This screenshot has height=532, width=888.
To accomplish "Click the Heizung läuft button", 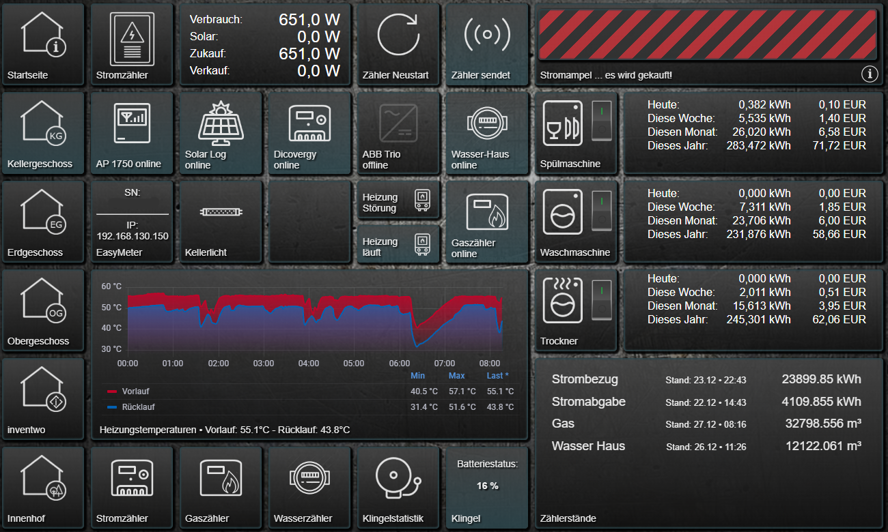I will click(398, 243).
